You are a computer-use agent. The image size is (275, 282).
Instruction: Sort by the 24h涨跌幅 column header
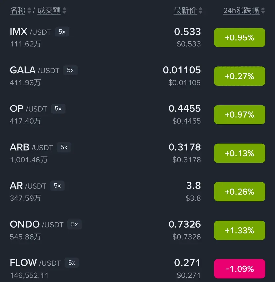[x=241, y=10]
